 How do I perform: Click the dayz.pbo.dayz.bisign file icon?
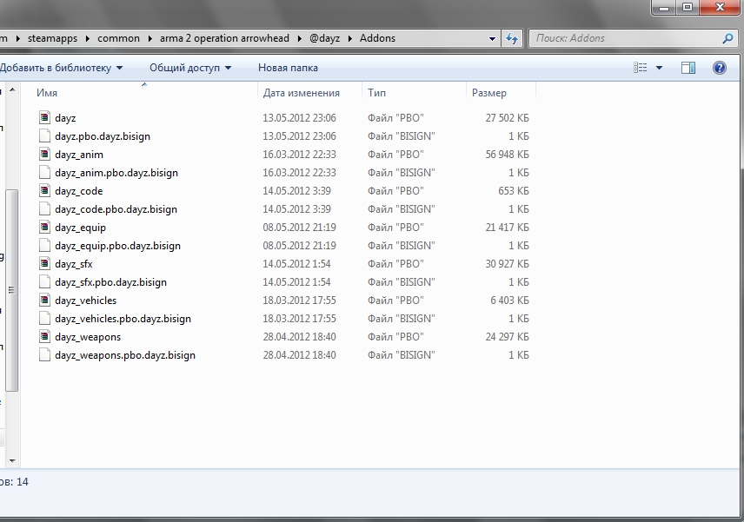[x=44, y=136]
